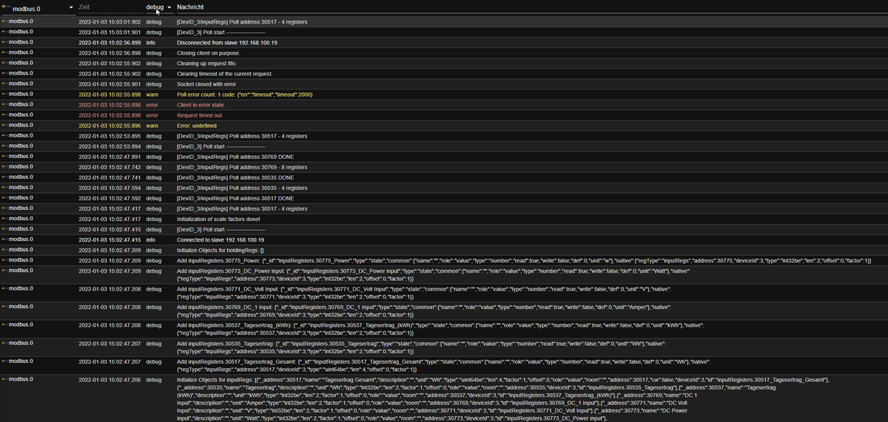Click 'modbus.0' source in row timestamped 15:02:53.894

coord(22,146)
